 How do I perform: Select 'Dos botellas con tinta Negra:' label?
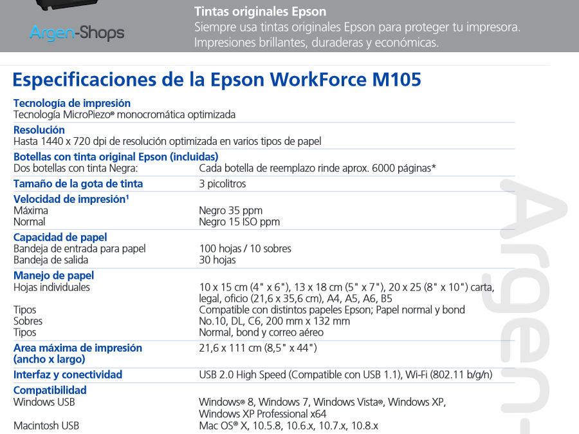pos(76,168)
